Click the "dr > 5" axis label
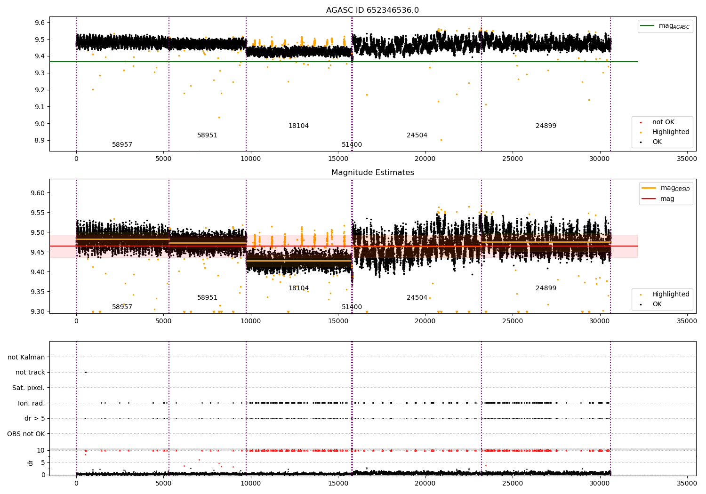706x494 pixels. coord(35,419)
